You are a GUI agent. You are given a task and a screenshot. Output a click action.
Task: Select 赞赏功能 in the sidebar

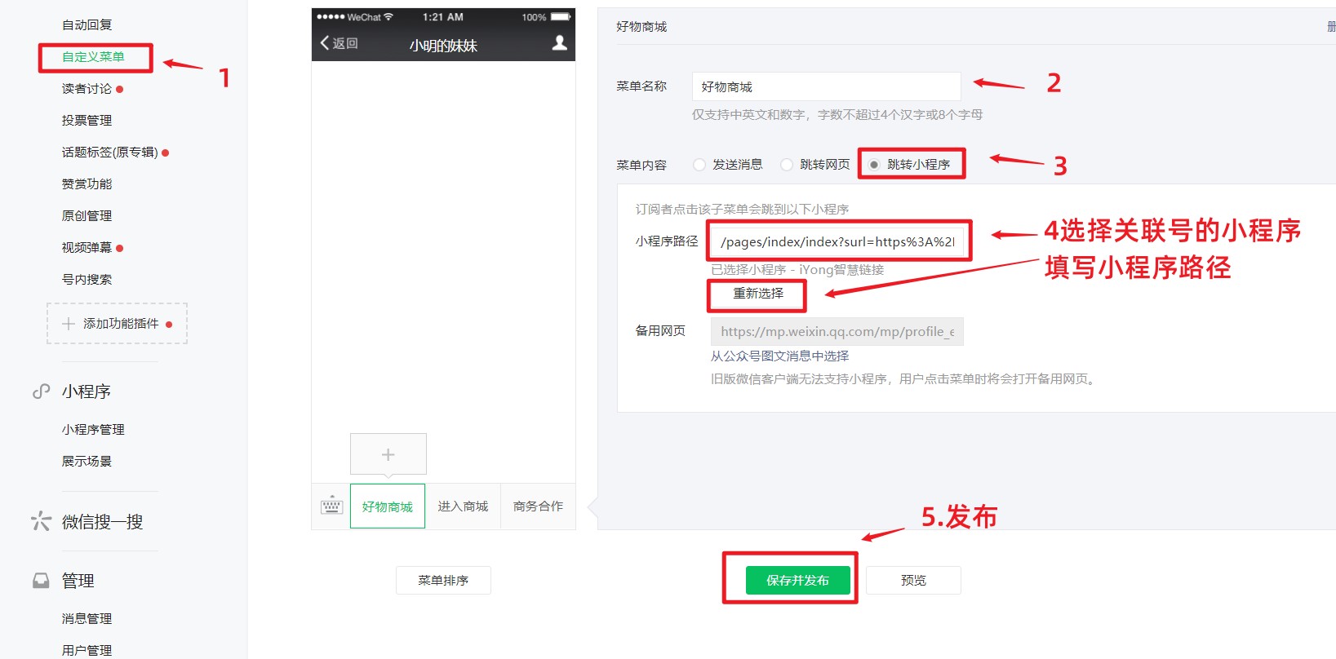tap(87, 184)
